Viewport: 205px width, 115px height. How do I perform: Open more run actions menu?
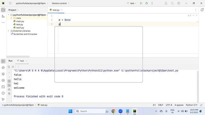coord(152,3)
